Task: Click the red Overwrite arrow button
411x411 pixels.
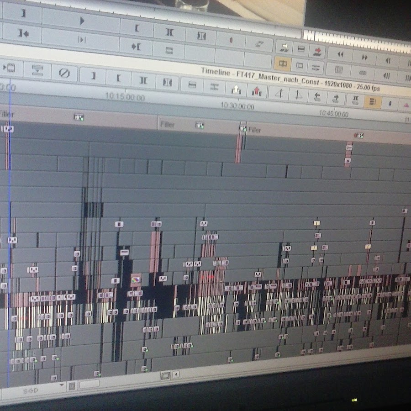Action: click(317, 51)
